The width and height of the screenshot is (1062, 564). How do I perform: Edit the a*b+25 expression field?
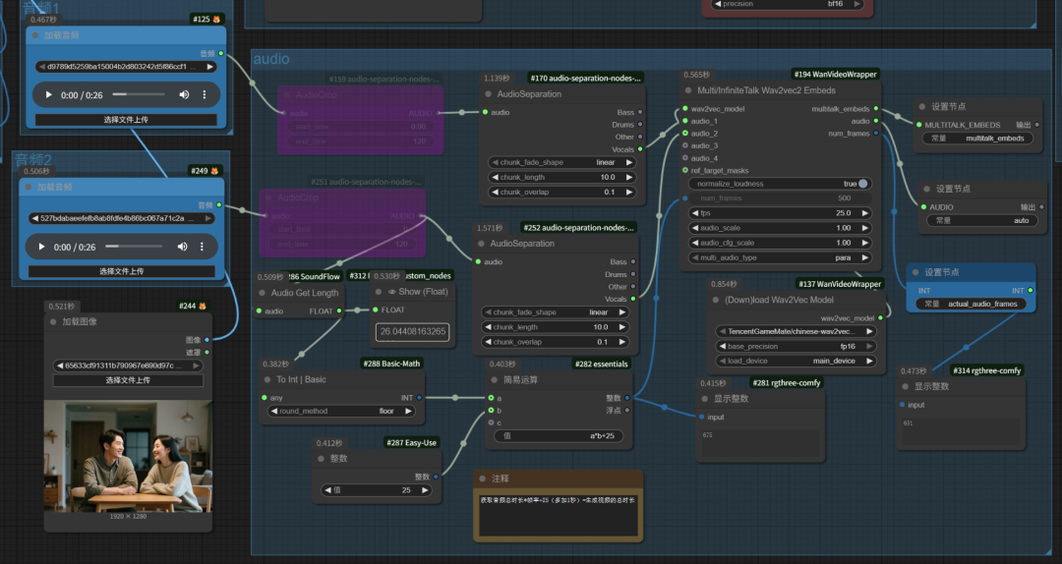(559, 436)
